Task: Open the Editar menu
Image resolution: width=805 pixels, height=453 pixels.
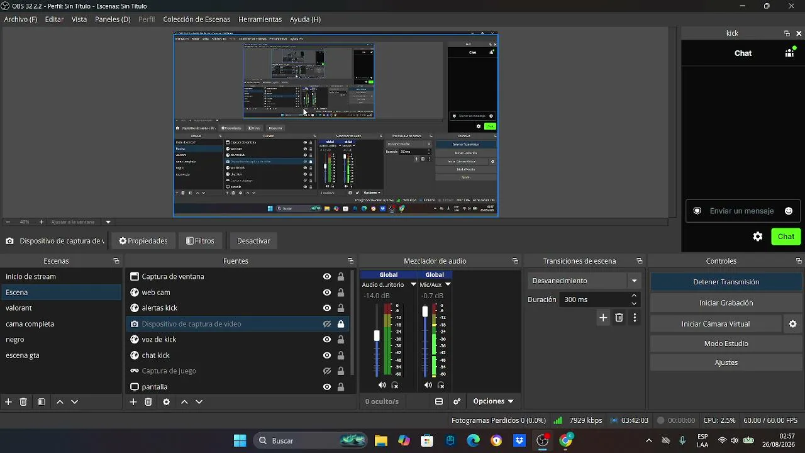Action: (x=54, y=20)
